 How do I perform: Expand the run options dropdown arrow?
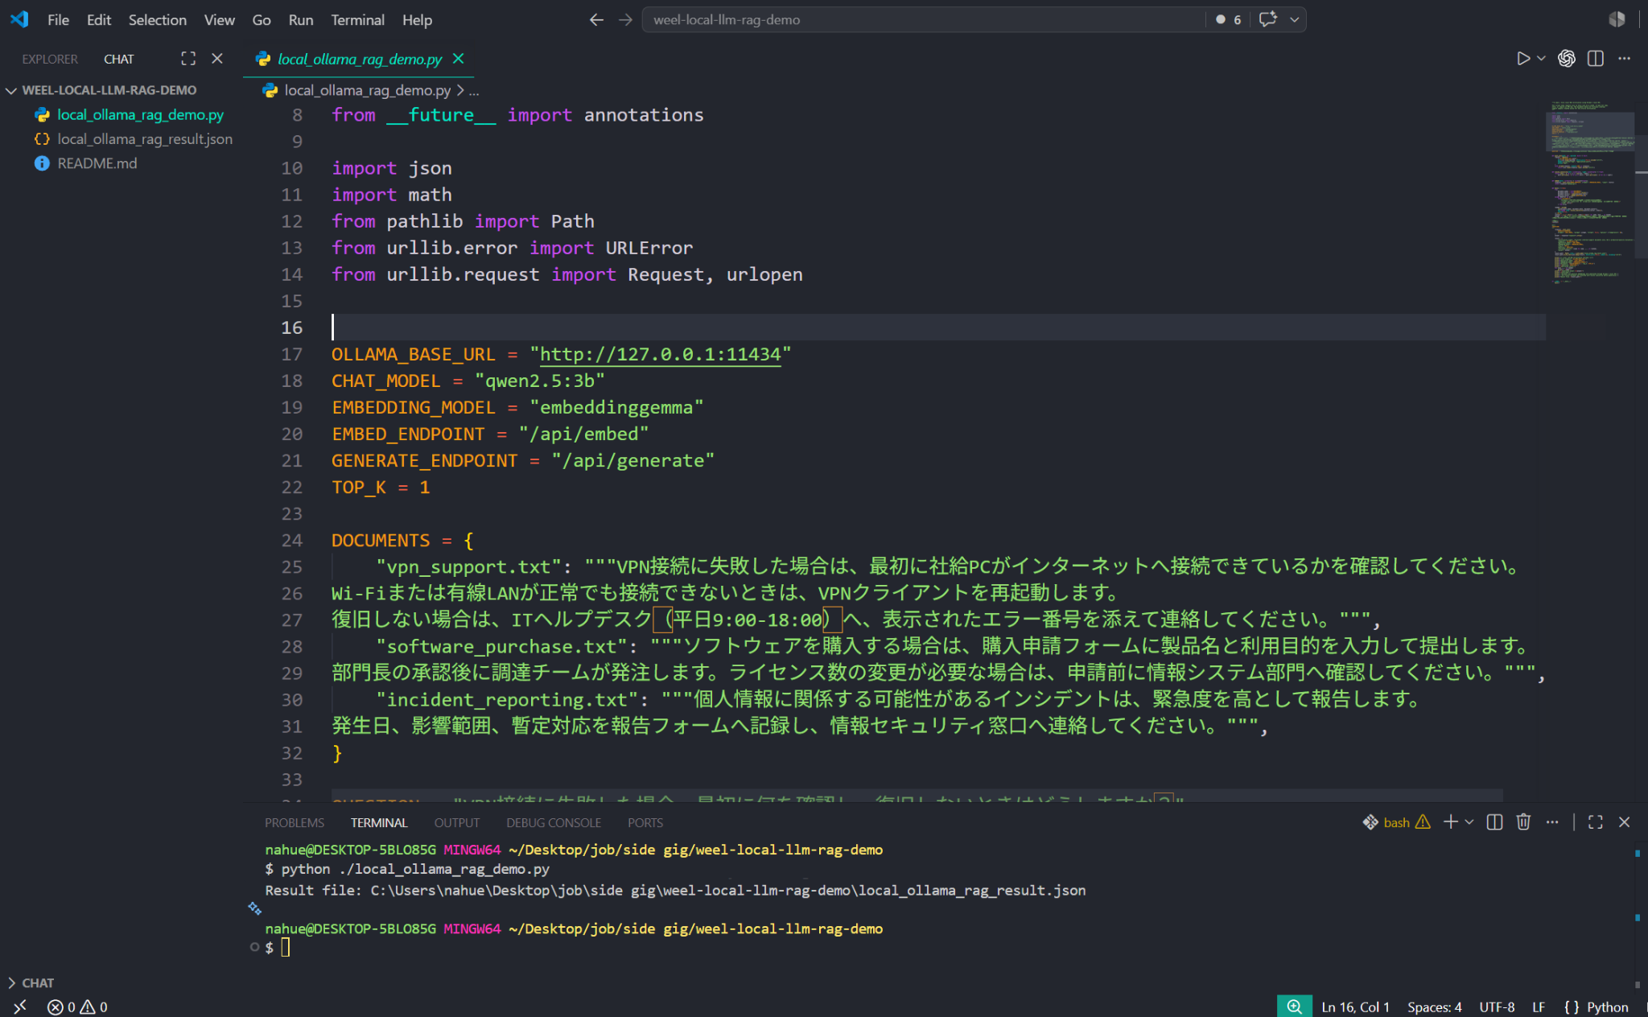pos(1541,59)
